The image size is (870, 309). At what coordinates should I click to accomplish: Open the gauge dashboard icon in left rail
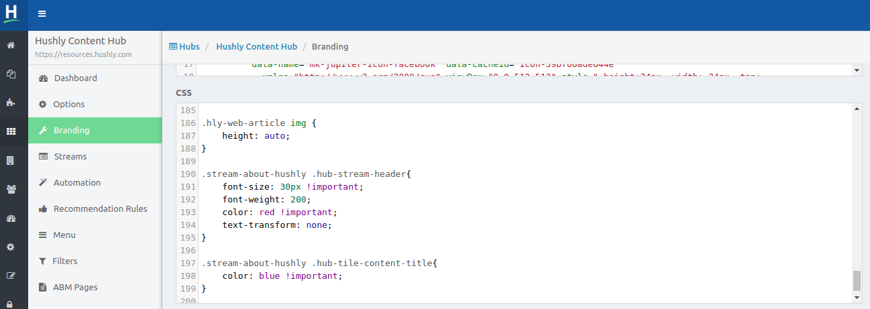click(x=11, y=218)
